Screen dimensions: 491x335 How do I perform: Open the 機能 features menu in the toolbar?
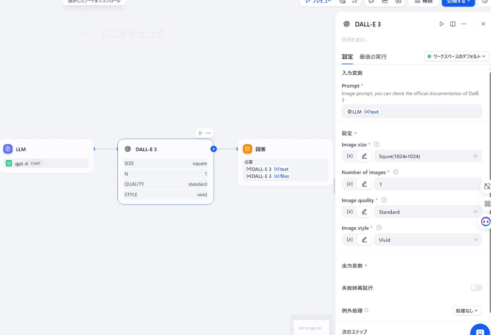[423, 3]
